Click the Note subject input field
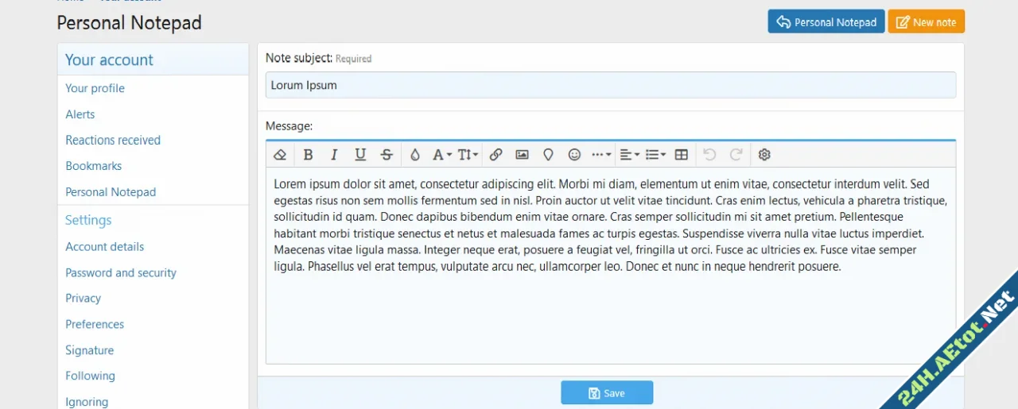1018x409 pixels. pos(611,85)
